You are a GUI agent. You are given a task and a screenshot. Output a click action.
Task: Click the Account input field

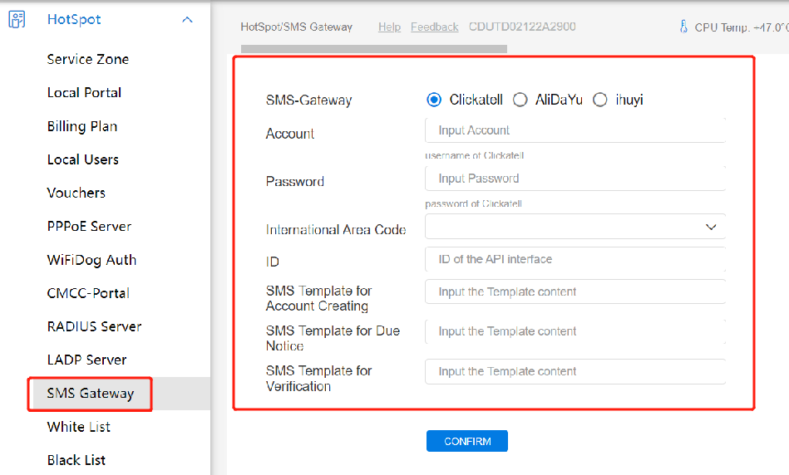point(574,130)
